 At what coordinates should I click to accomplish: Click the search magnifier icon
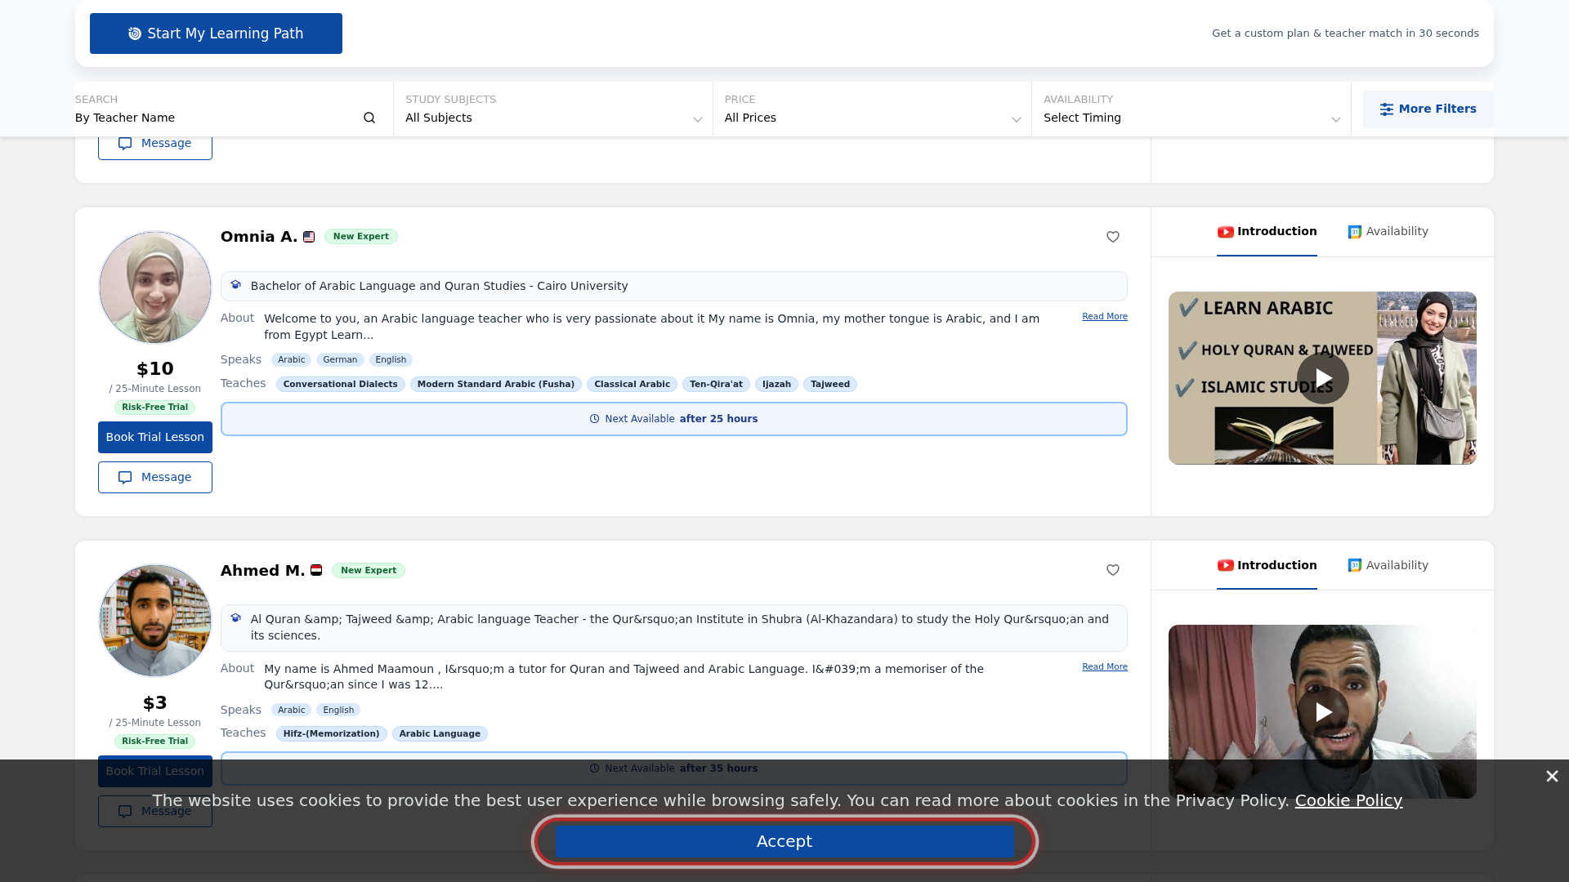369,118
